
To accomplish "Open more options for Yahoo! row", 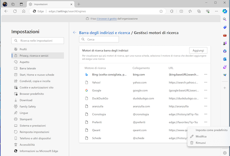I will [x=205, y=82].
